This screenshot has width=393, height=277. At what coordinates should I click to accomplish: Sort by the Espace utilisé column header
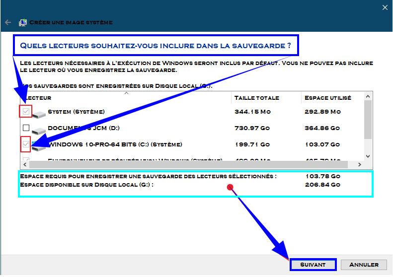point(328,98)
